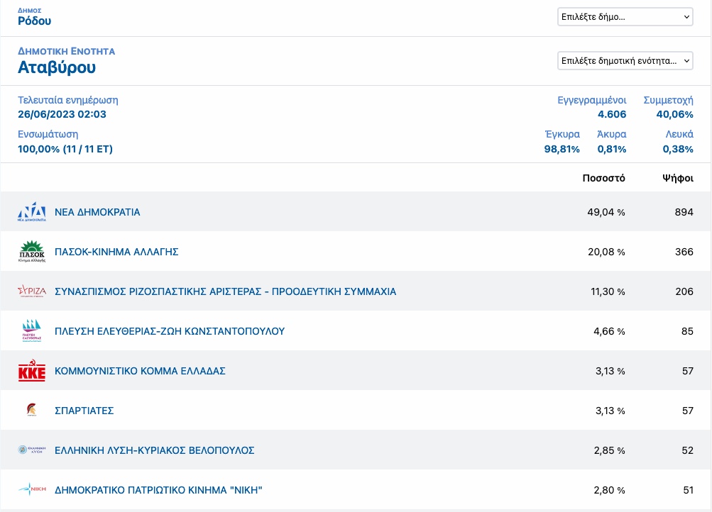
Task: Open the ΣΠΑΡΤΙΑΤΕΣ party link
Action: pyautogui.click(x=84, y=411)
